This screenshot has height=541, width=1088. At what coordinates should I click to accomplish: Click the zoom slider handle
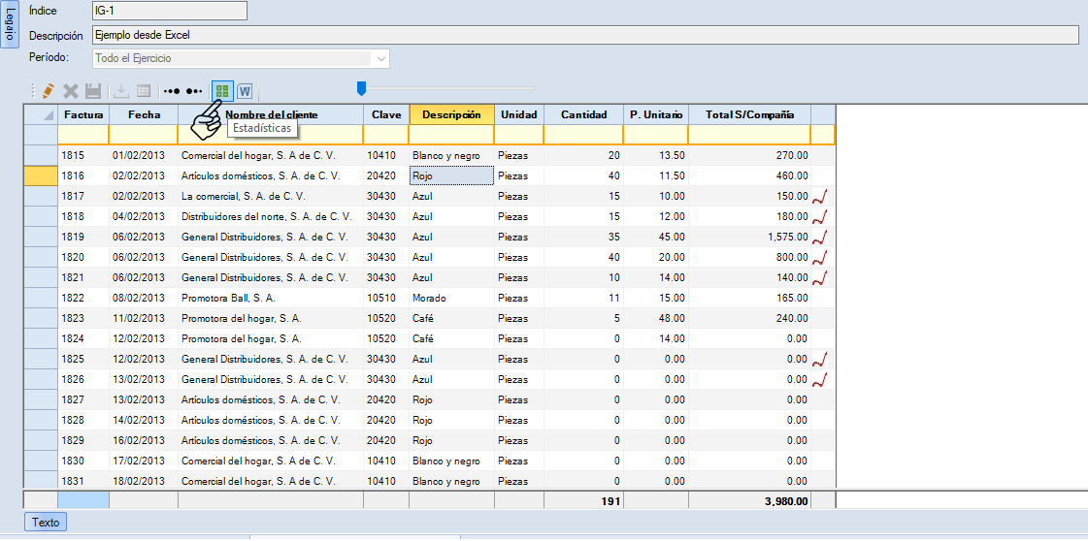click(361, 89)
